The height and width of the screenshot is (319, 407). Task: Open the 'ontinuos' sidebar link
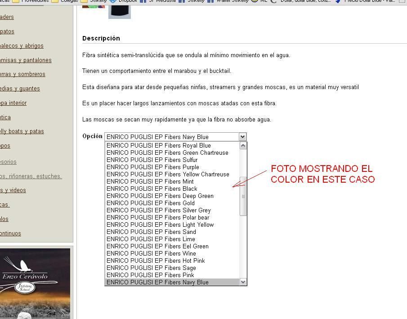coord(10,233)
